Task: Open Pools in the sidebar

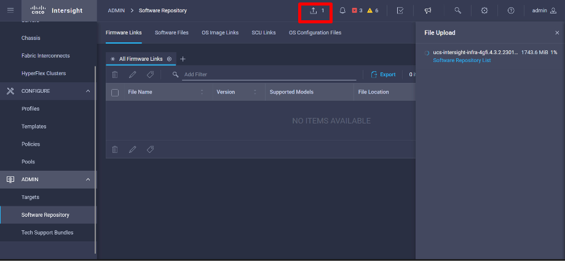Action: click(x=28, y=162)
